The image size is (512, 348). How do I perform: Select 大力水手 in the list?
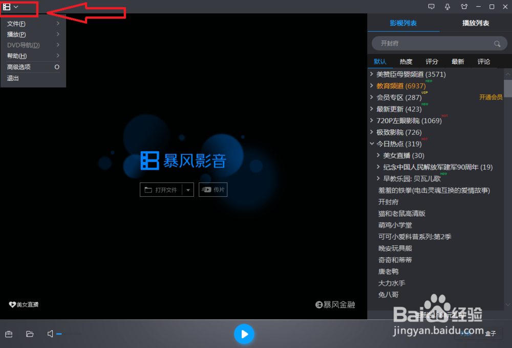click(392, 283)
